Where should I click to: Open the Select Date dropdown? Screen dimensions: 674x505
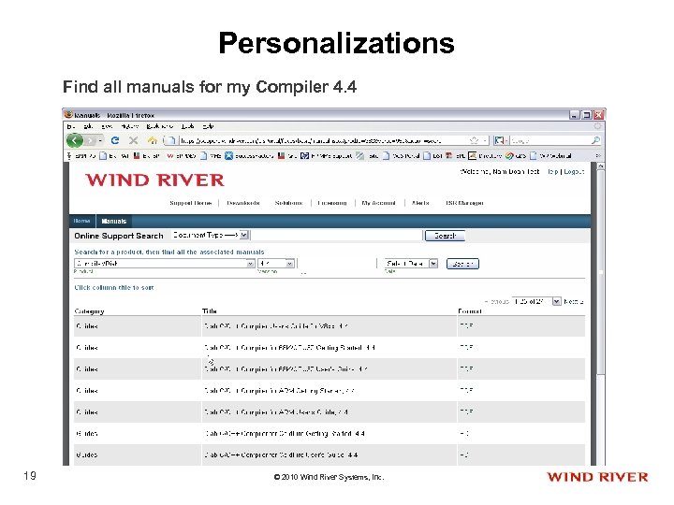coord(411,263)
